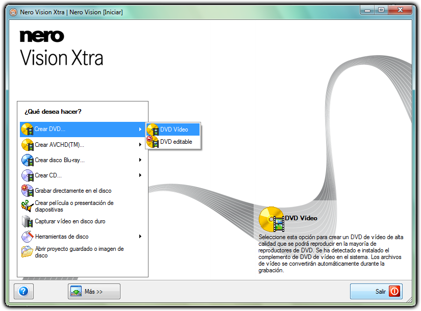Click the window resize grip corner
The image size is (421, 311).
pyautogui.click(x=409, y=299)
